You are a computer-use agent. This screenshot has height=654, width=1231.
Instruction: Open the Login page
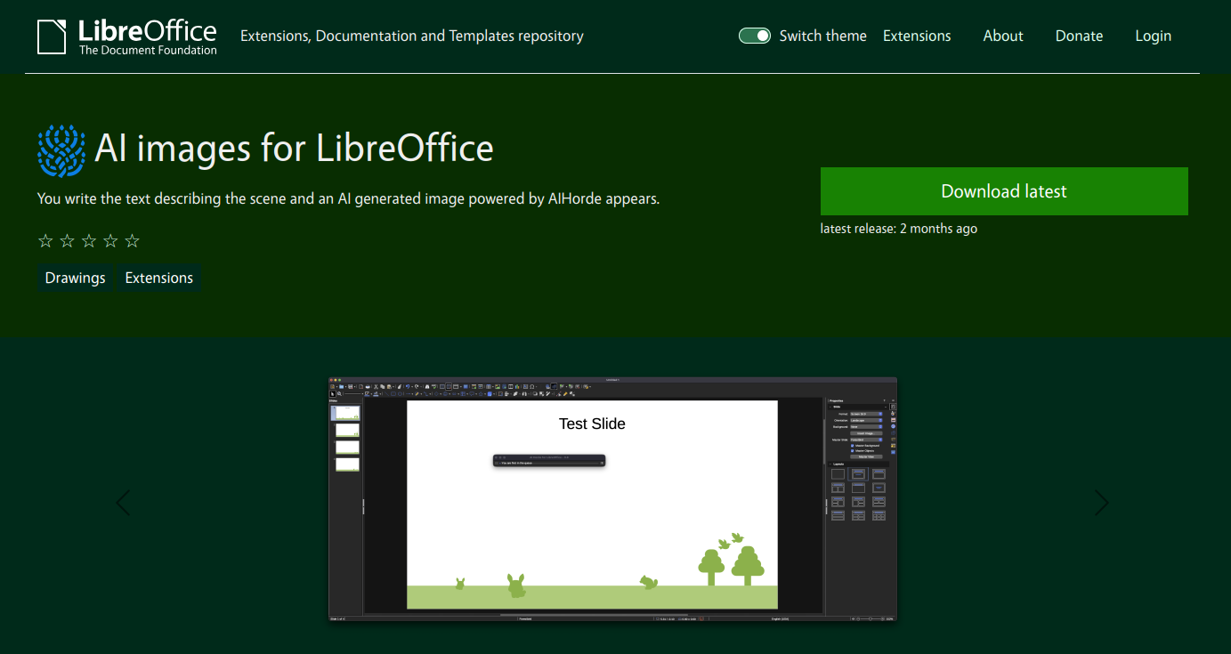tap(1153, 36)
